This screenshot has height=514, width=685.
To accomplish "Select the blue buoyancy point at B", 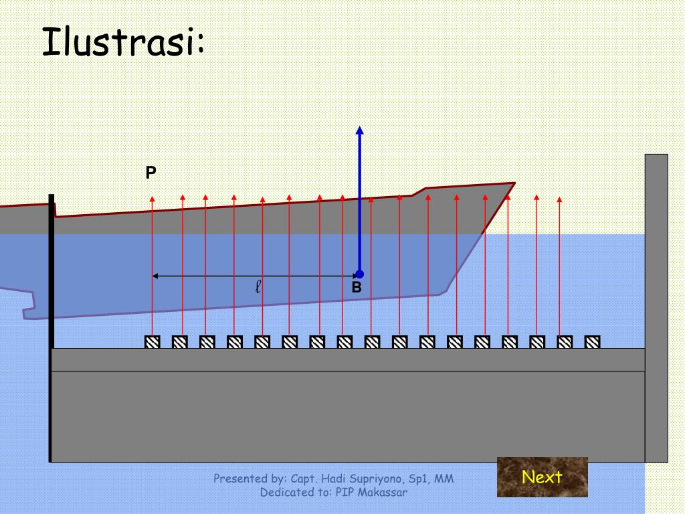I will click(x=359, y=274).
